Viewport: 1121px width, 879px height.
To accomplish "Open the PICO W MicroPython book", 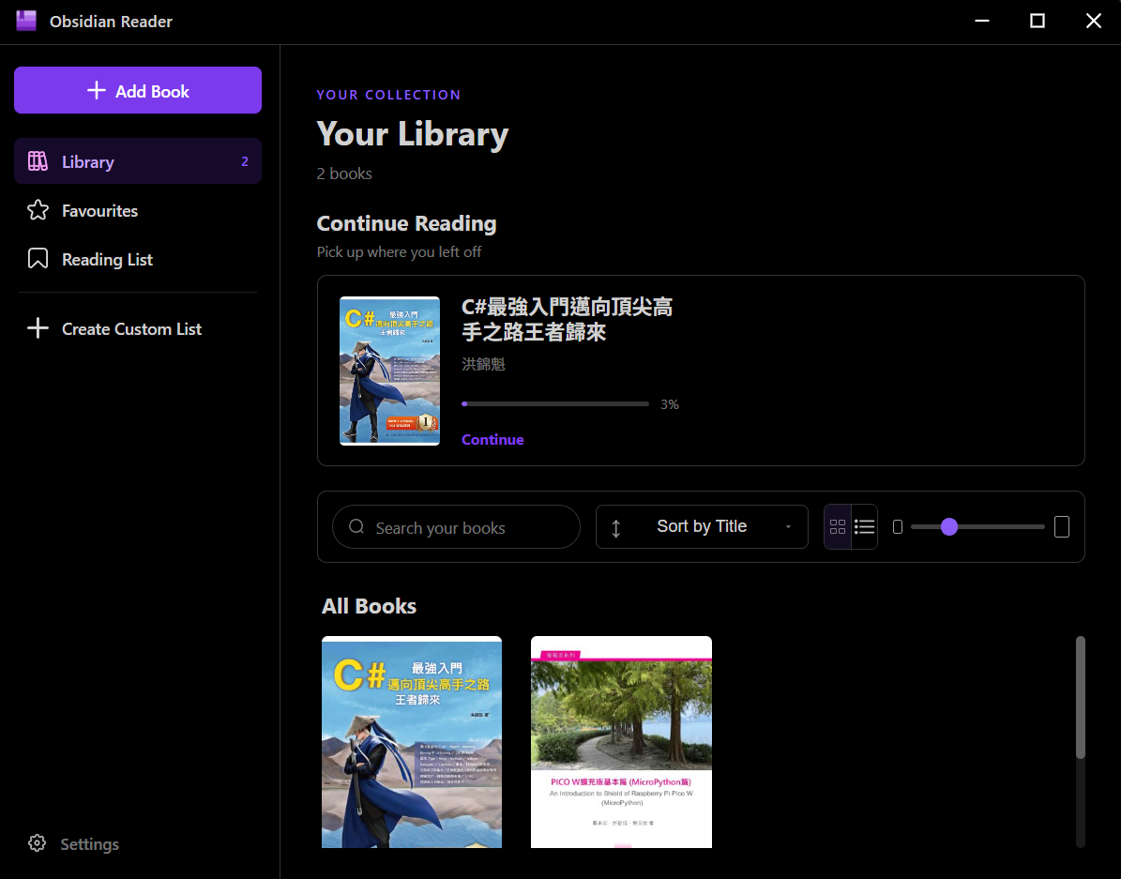I will [621, 742].
